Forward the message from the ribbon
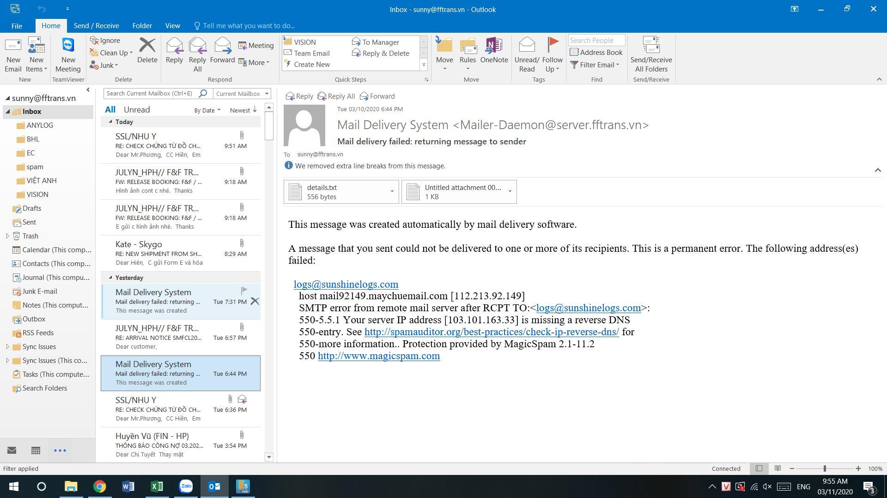The image size is (887, 498). 222,50
